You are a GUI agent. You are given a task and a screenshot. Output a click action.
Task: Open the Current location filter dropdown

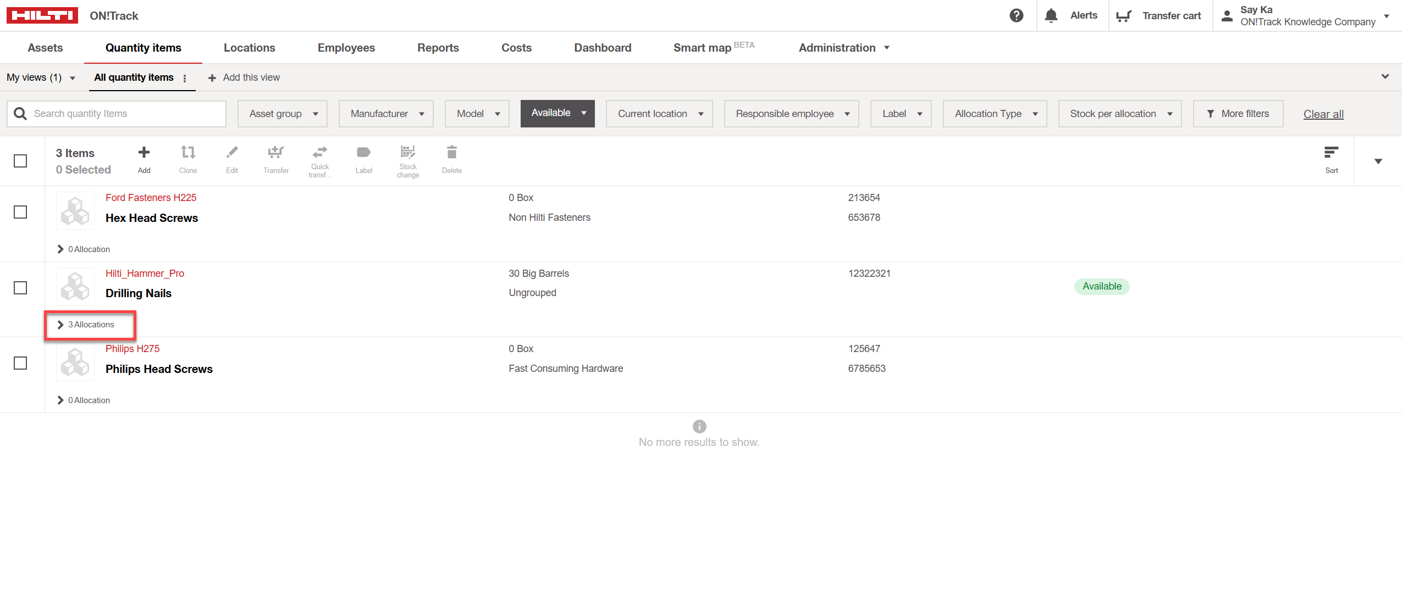pyautogui.click(x=659, y=114)
